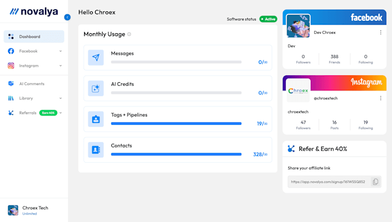Click the Chroex Instagram profile picture
The width and height of the screenshot is (392, 222).
coord(298,91)
